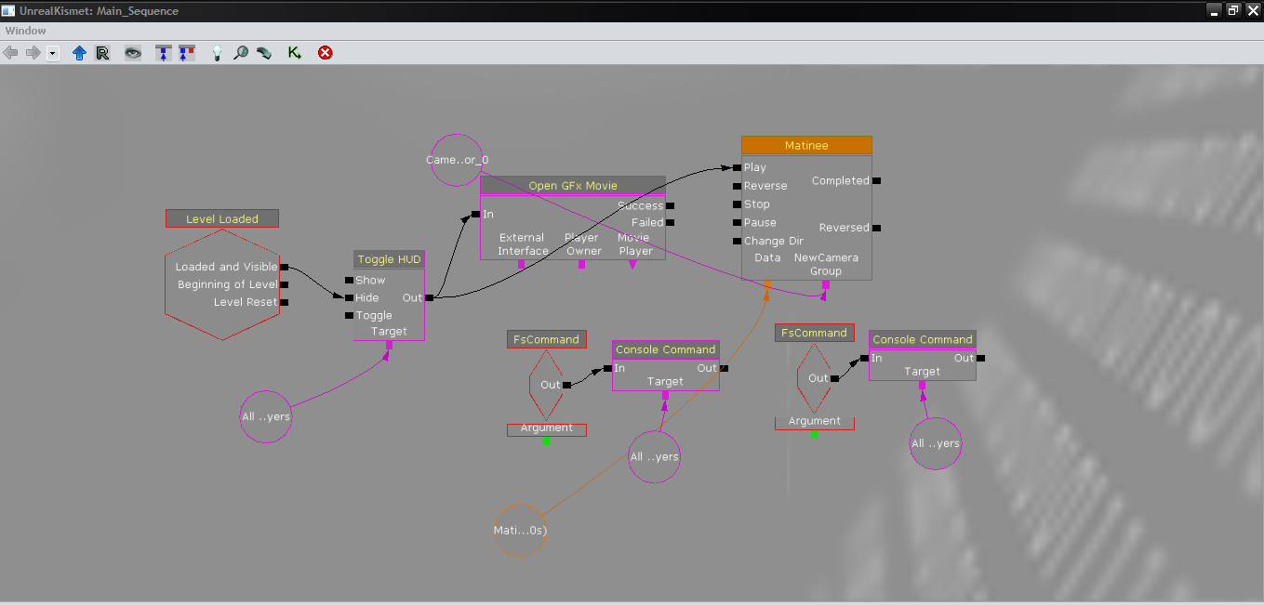Open search with the magnifying glass icon
This screenshot has height=605, width=1264.
[x=240, y=53]
